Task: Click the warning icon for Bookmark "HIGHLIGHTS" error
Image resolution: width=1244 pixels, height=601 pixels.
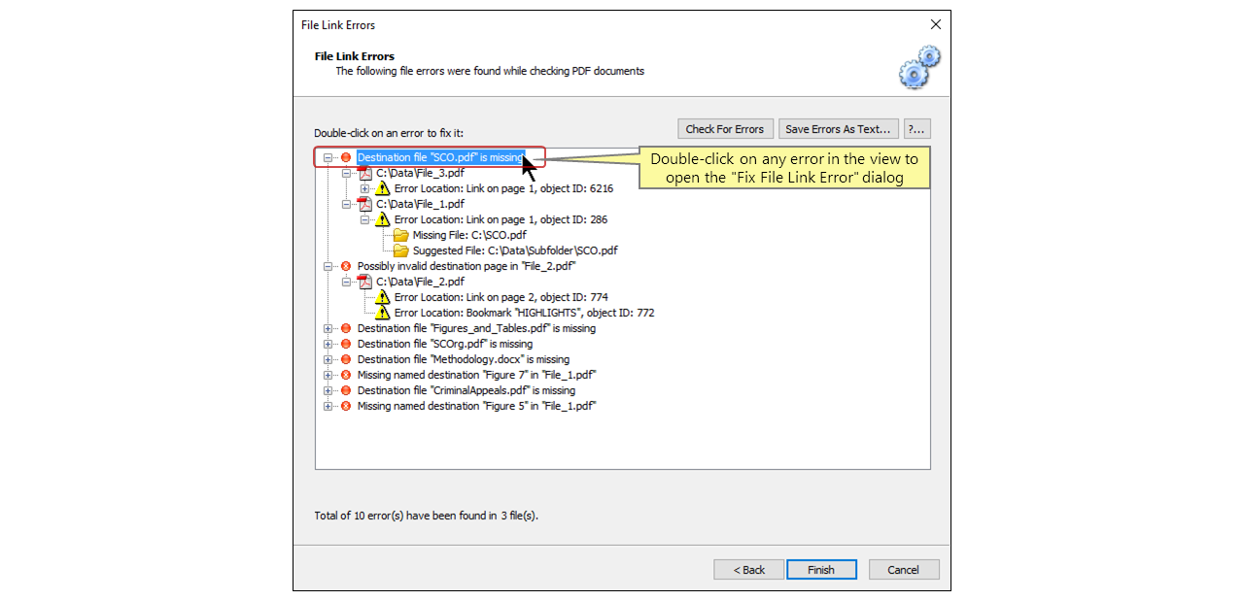Action: click(383, 313)
